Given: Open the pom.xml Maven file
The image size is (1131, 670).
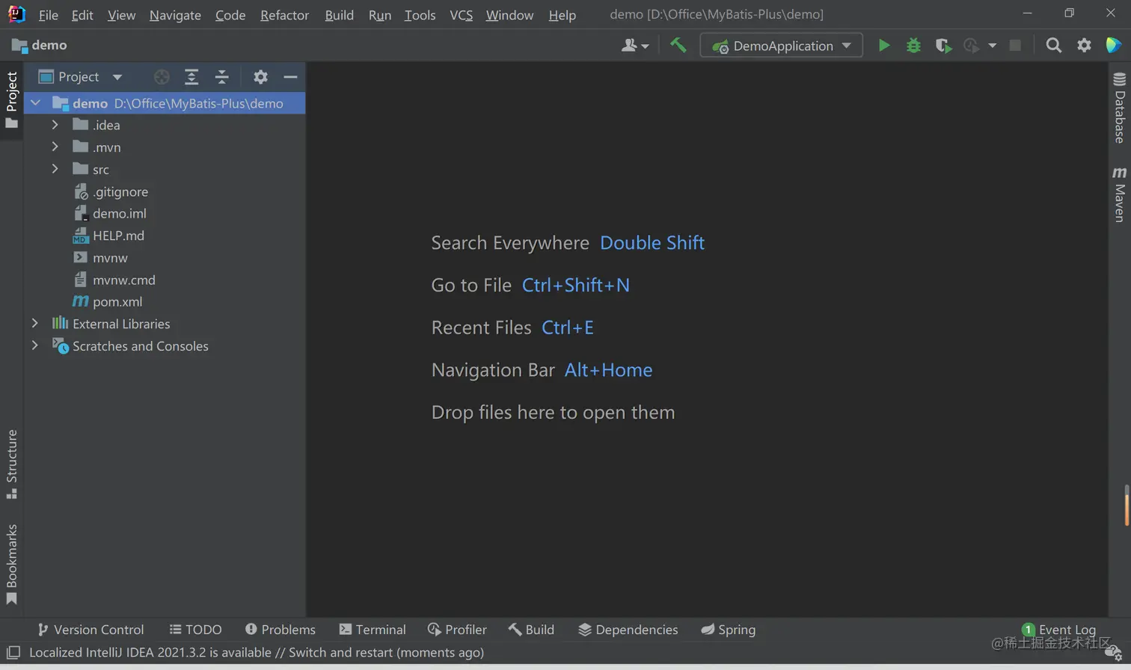Looking at the screenshot, I should 108,301.
